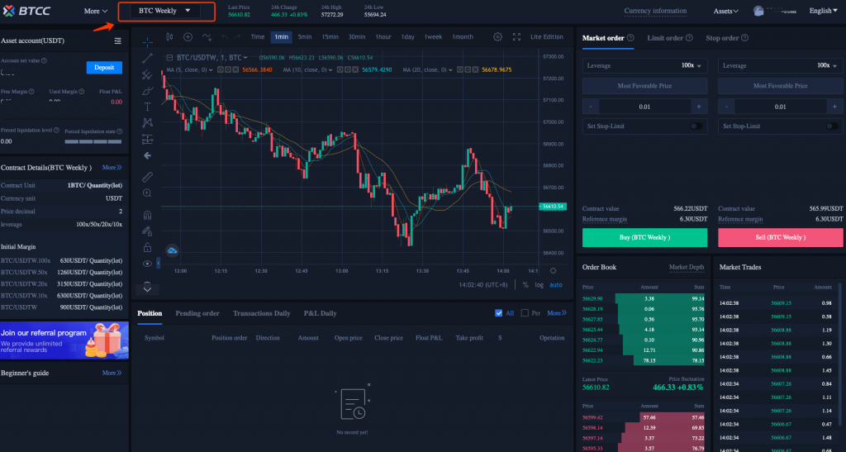Image resolution: width=846 pixels, height=452 pixels.
Task: Click the compare or add symbol icon
Action: click(188, 36)
